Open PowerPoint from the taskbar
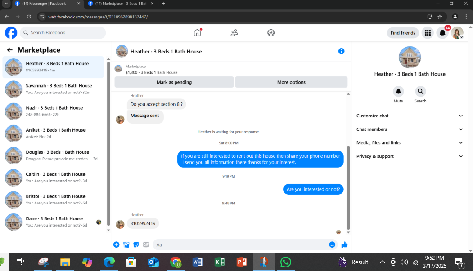This screenshot has width=473, height=271. pos(242,262)
